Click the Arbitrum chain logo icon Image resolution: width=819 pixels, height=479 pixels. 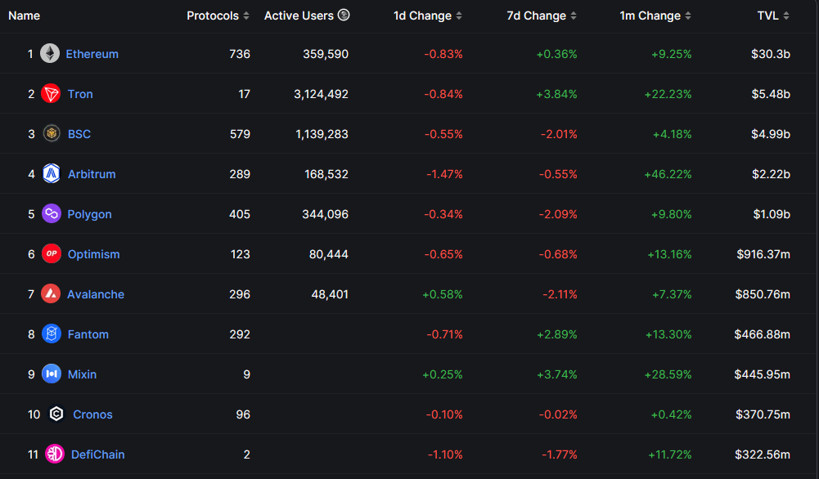pyautogui.click(x=52, y=174)
